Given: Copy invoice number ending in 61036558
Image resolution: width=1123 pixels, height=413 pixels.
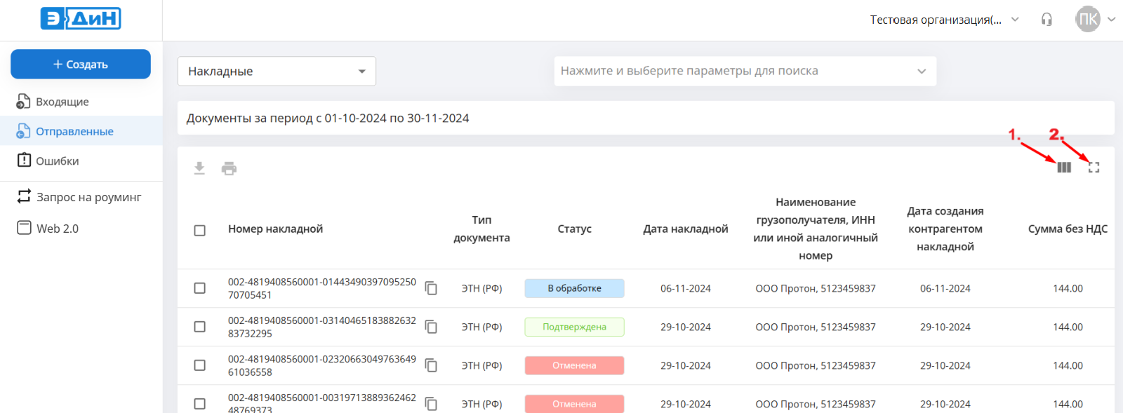Looking at the screenshot, I should click(431, 365).
